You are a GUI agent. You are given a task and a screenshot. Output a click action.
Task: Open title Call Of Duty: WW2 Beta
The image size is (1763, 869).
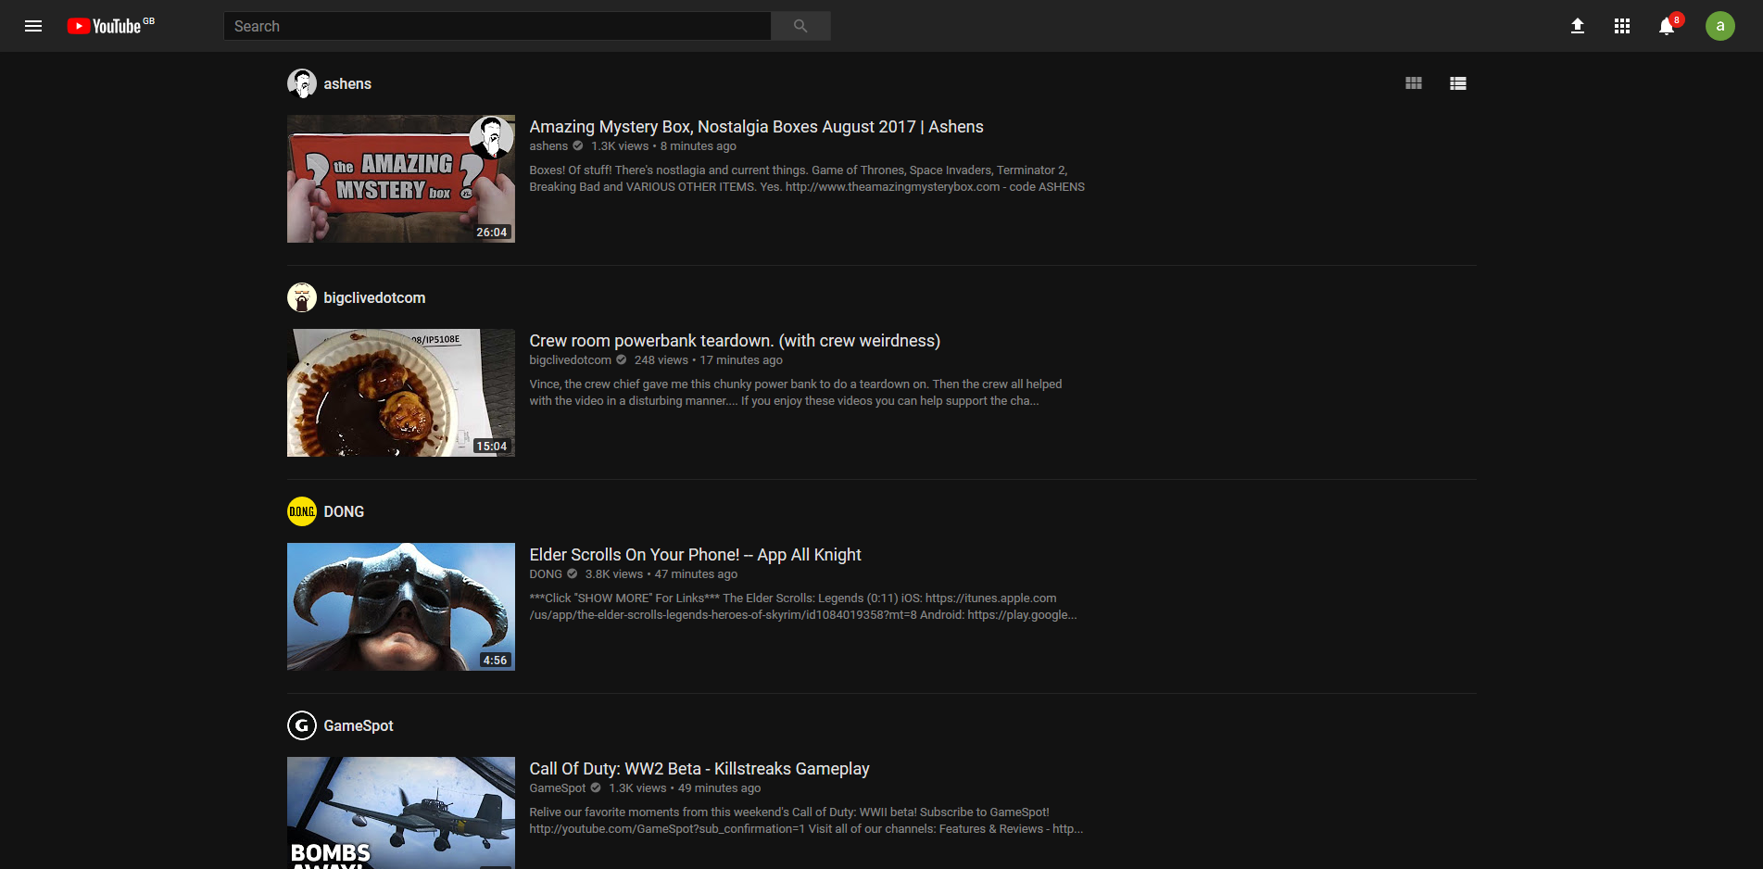click(699, 769)
